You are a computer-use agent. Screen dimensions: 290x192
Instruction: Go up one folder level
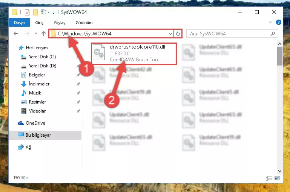pos(44,34)
